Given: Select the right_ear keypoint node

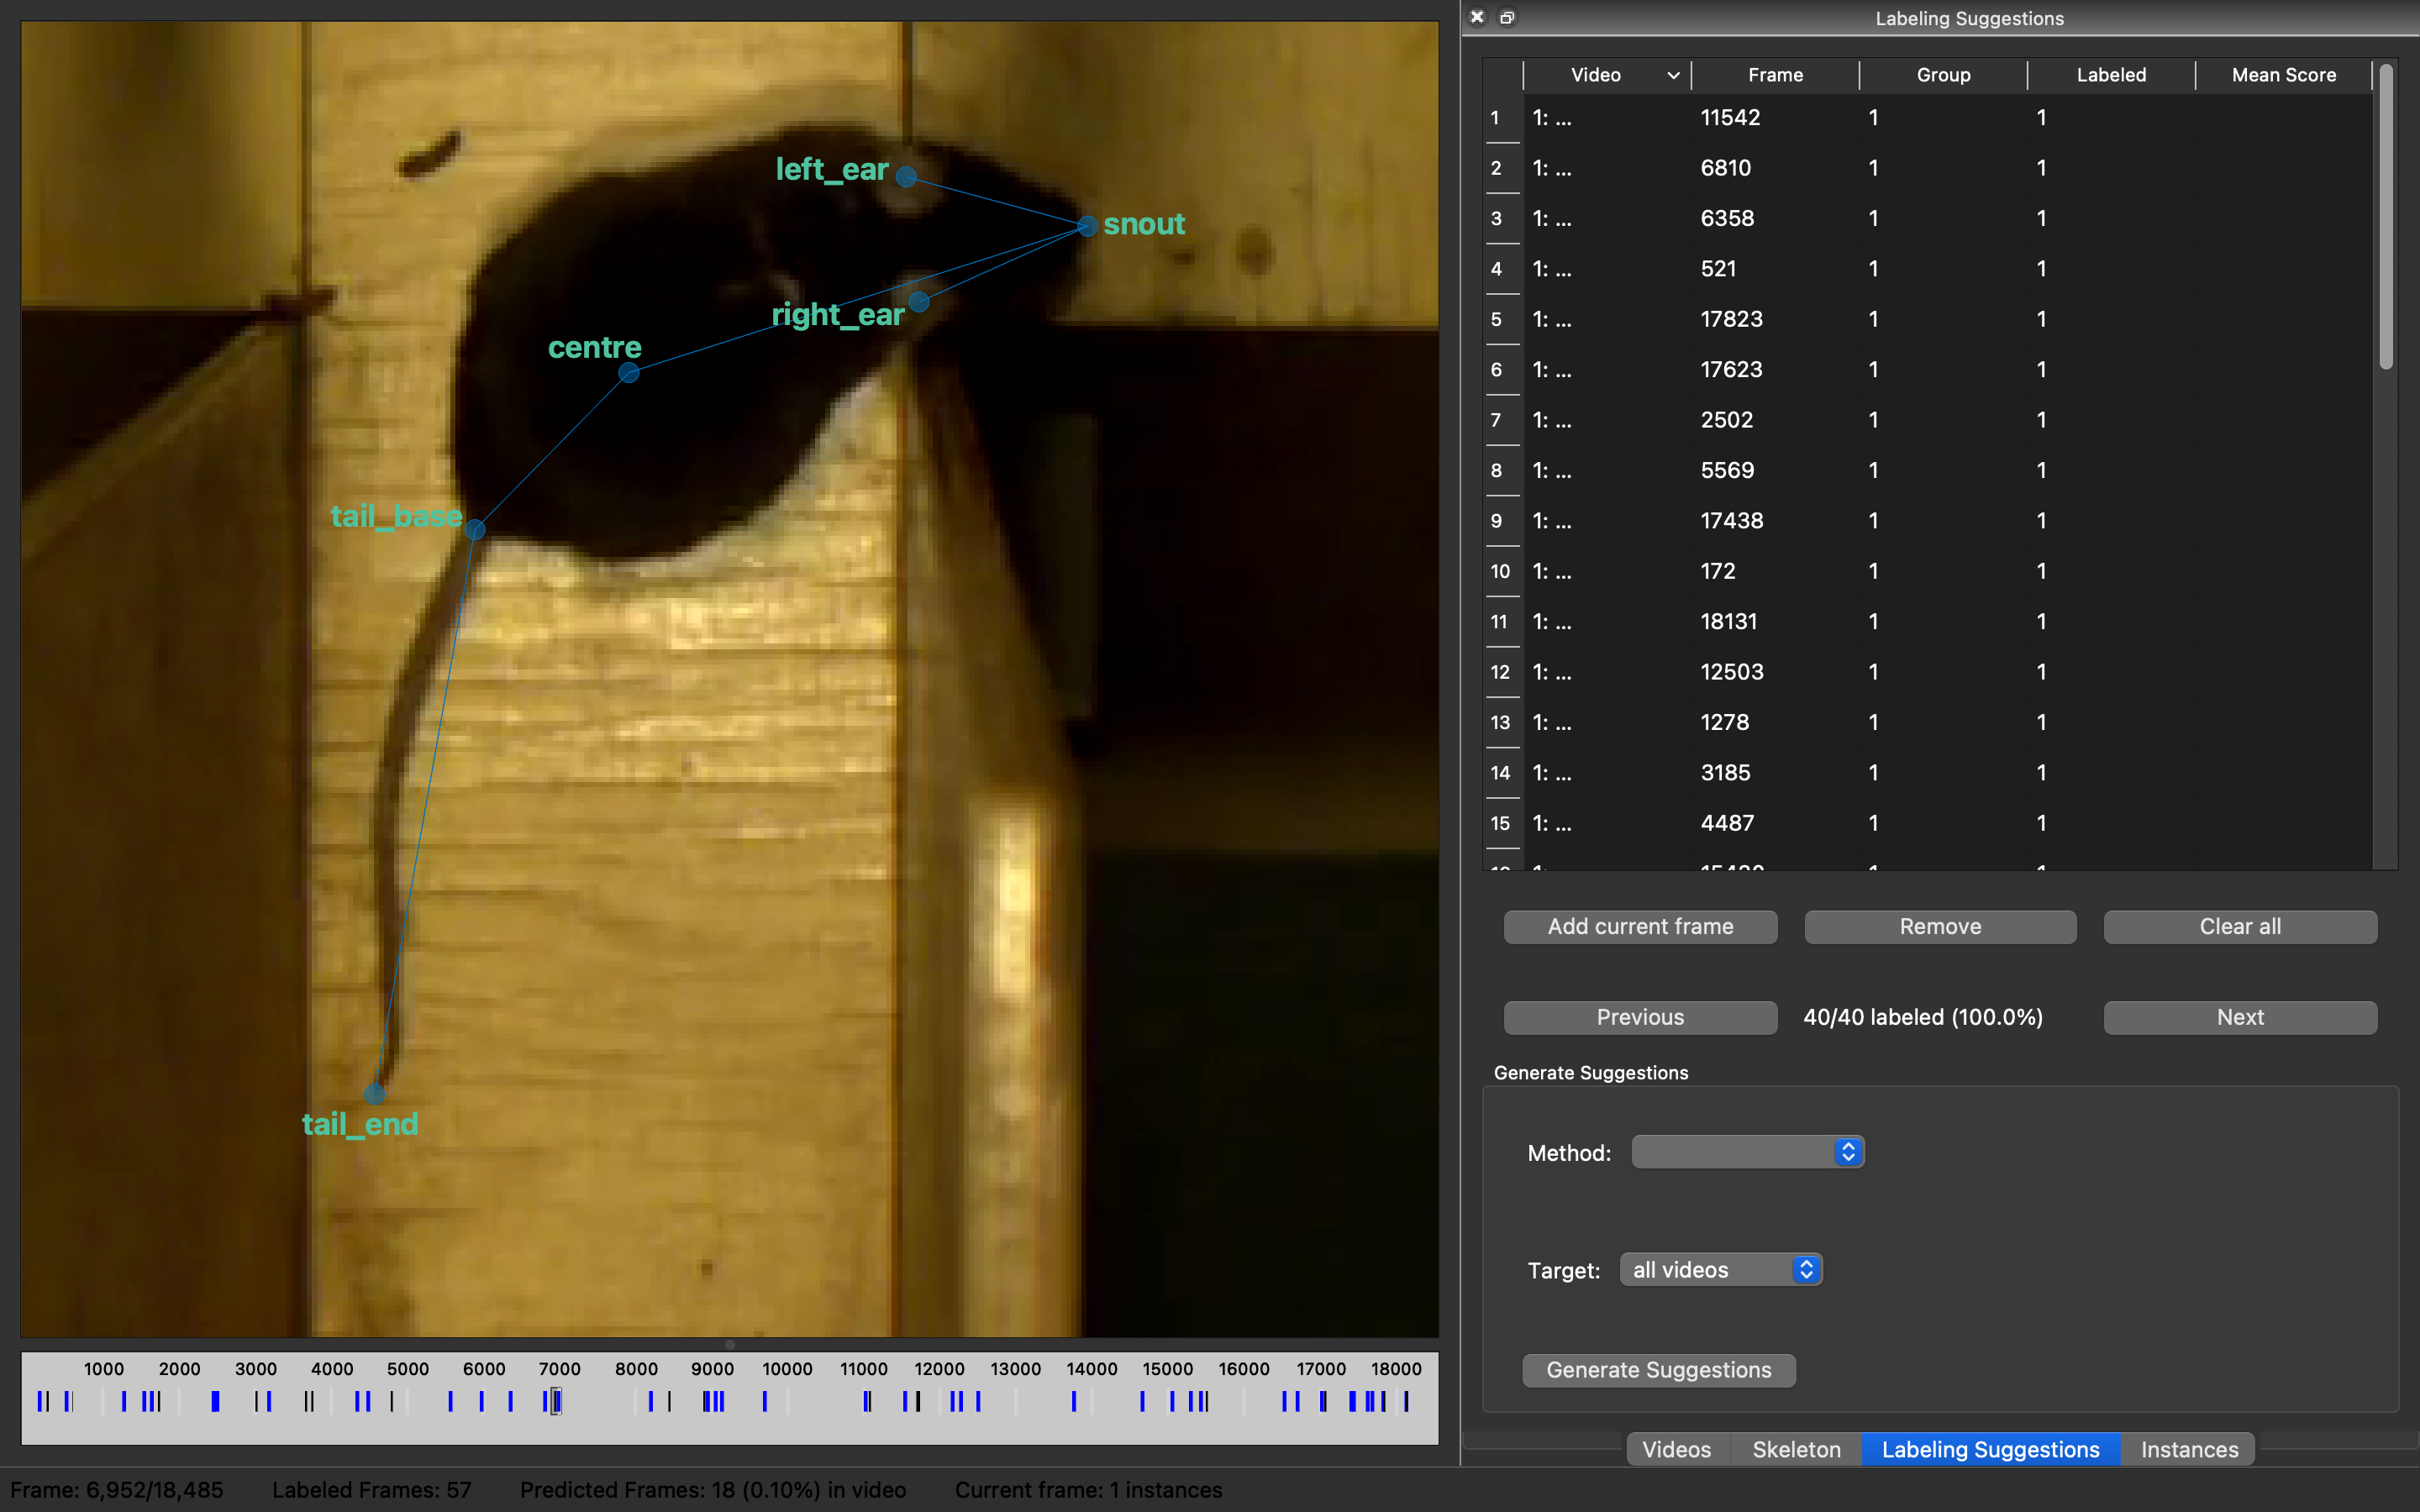Looking at the screenshot, I should coord(919,301).
